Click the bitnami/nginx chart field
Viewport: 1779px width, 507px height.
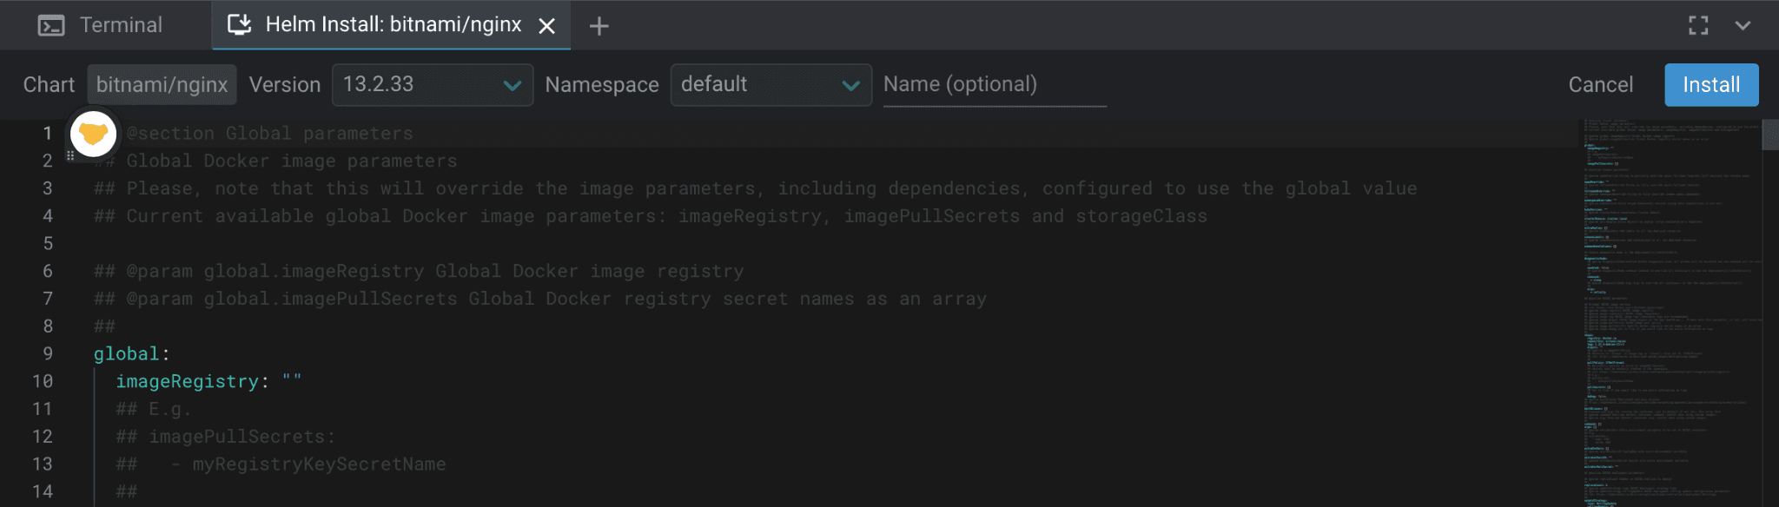162,84
